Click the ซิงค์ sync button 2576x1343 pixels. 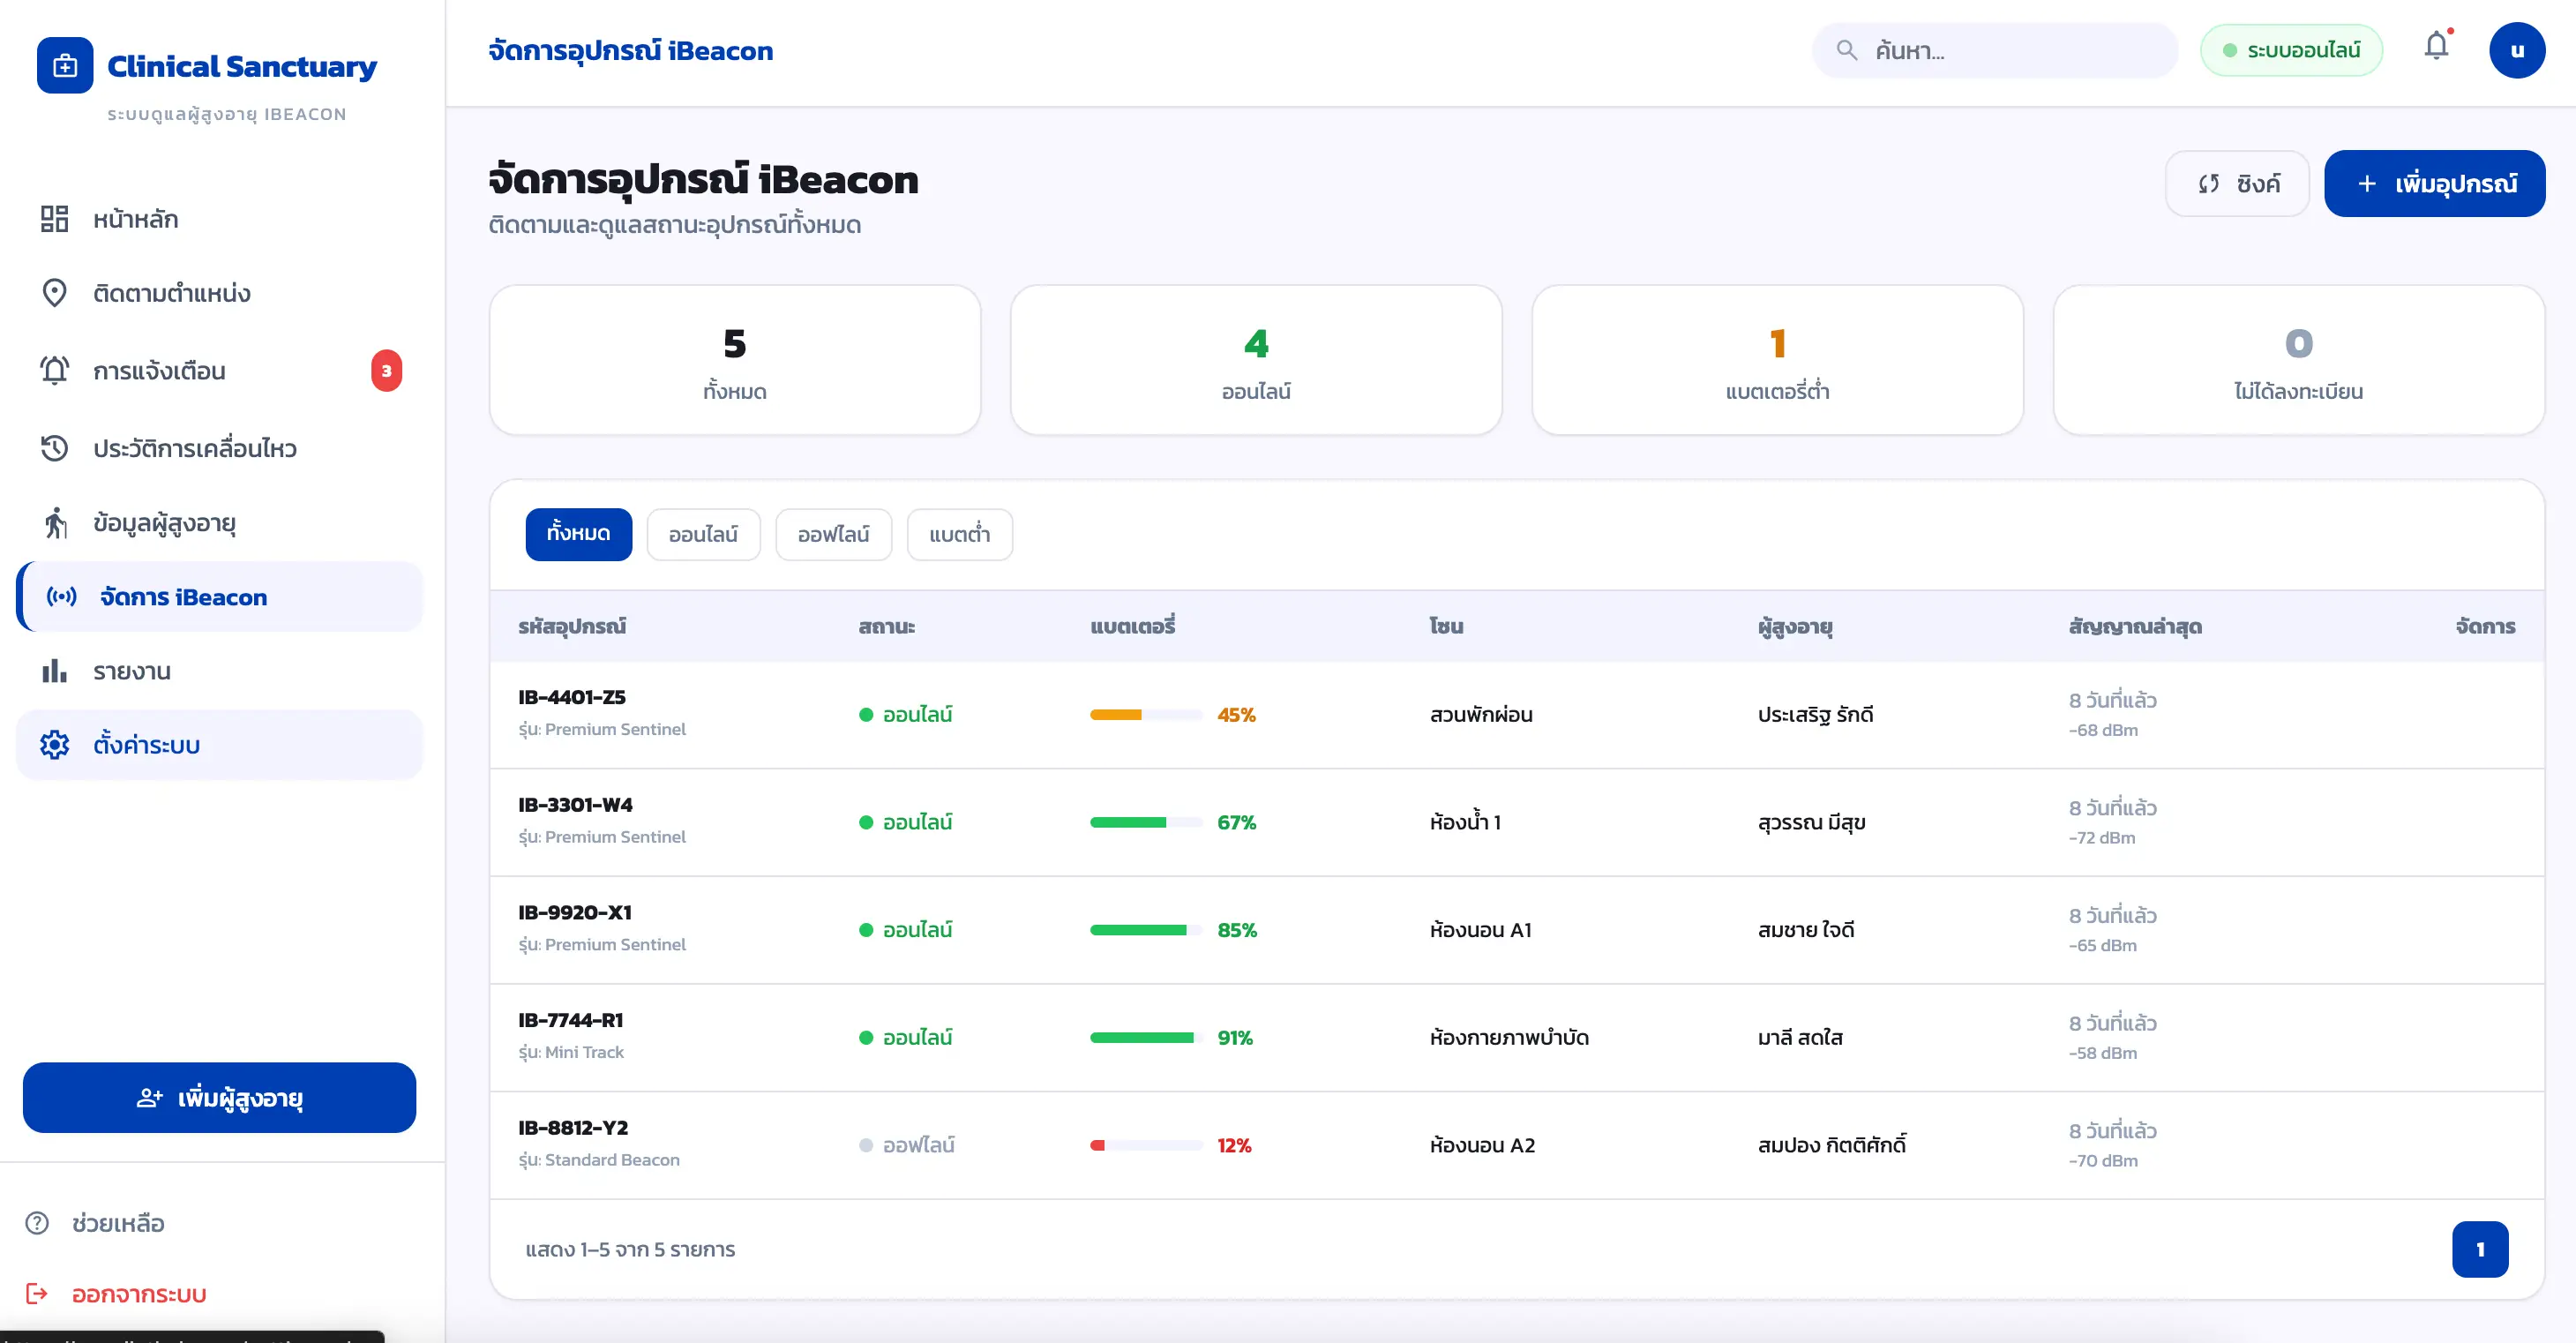(2237, 184)
